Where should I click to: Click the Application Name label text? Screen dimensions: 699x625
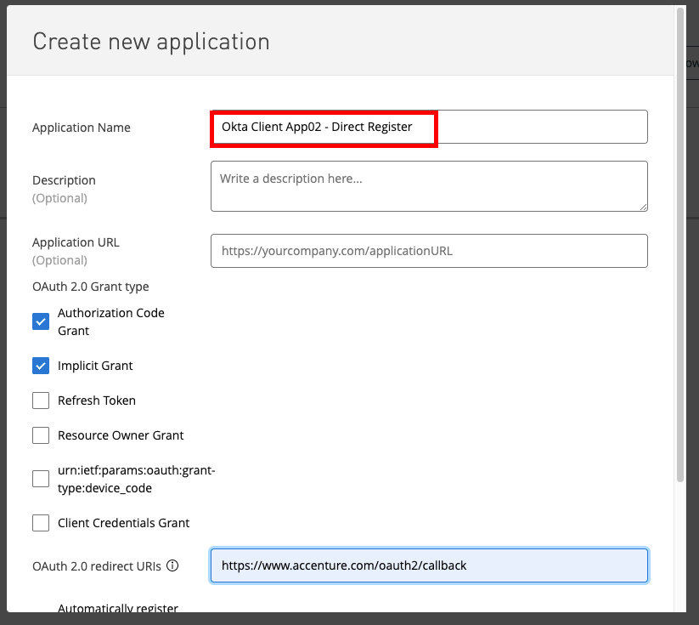tap(82, 128)
